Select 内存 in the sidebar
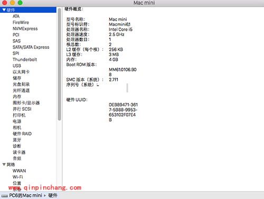Viewport: 264px width, 199px height. click(x=17, y=96)
